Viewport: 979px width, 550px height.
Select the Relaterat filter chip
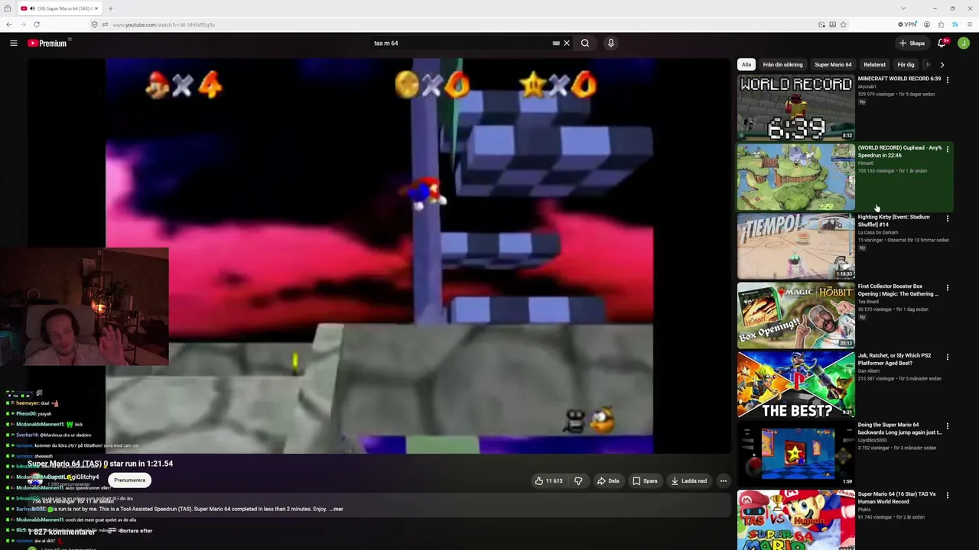click(874, 65)
